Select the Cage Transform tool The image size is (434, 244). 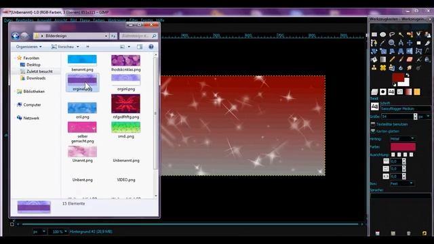tap(418, 52)
